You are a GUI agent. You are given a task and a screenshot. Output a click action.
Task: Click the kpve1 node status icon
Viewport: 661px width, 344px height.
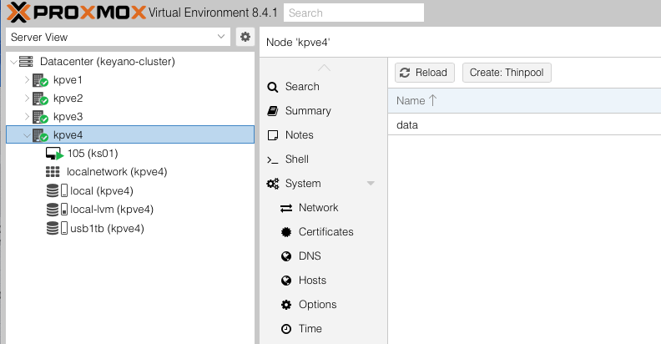click(40, 80)
